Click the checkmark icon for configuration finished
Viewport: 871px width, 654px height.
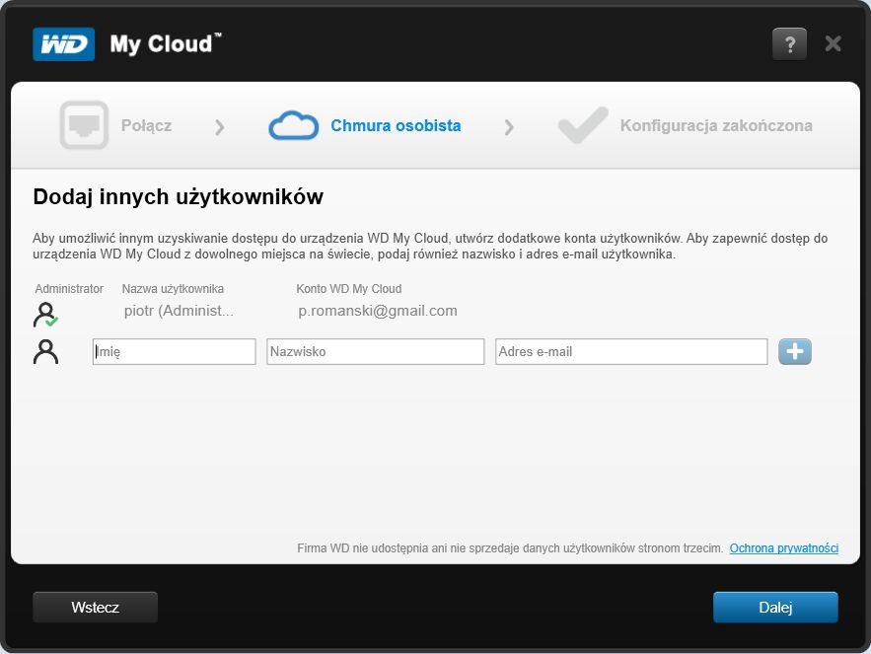click(x=583, y=125)
